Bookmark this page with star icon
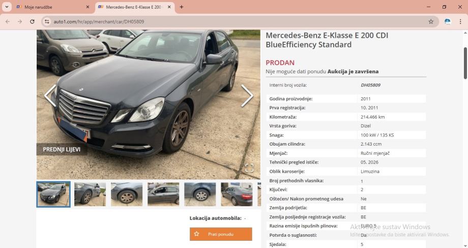Screen dimensions: 468x248 coord(431,21)
